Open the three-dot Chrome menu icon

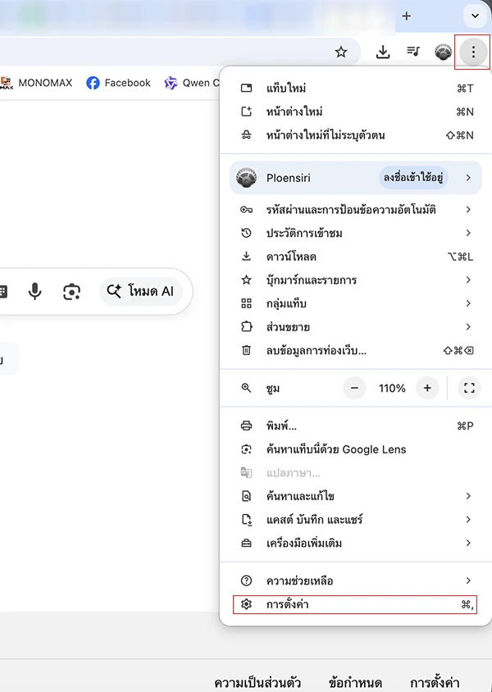pyautogui.click(x=473, y=51)
